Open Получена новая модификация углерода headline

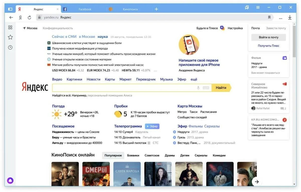80,49
